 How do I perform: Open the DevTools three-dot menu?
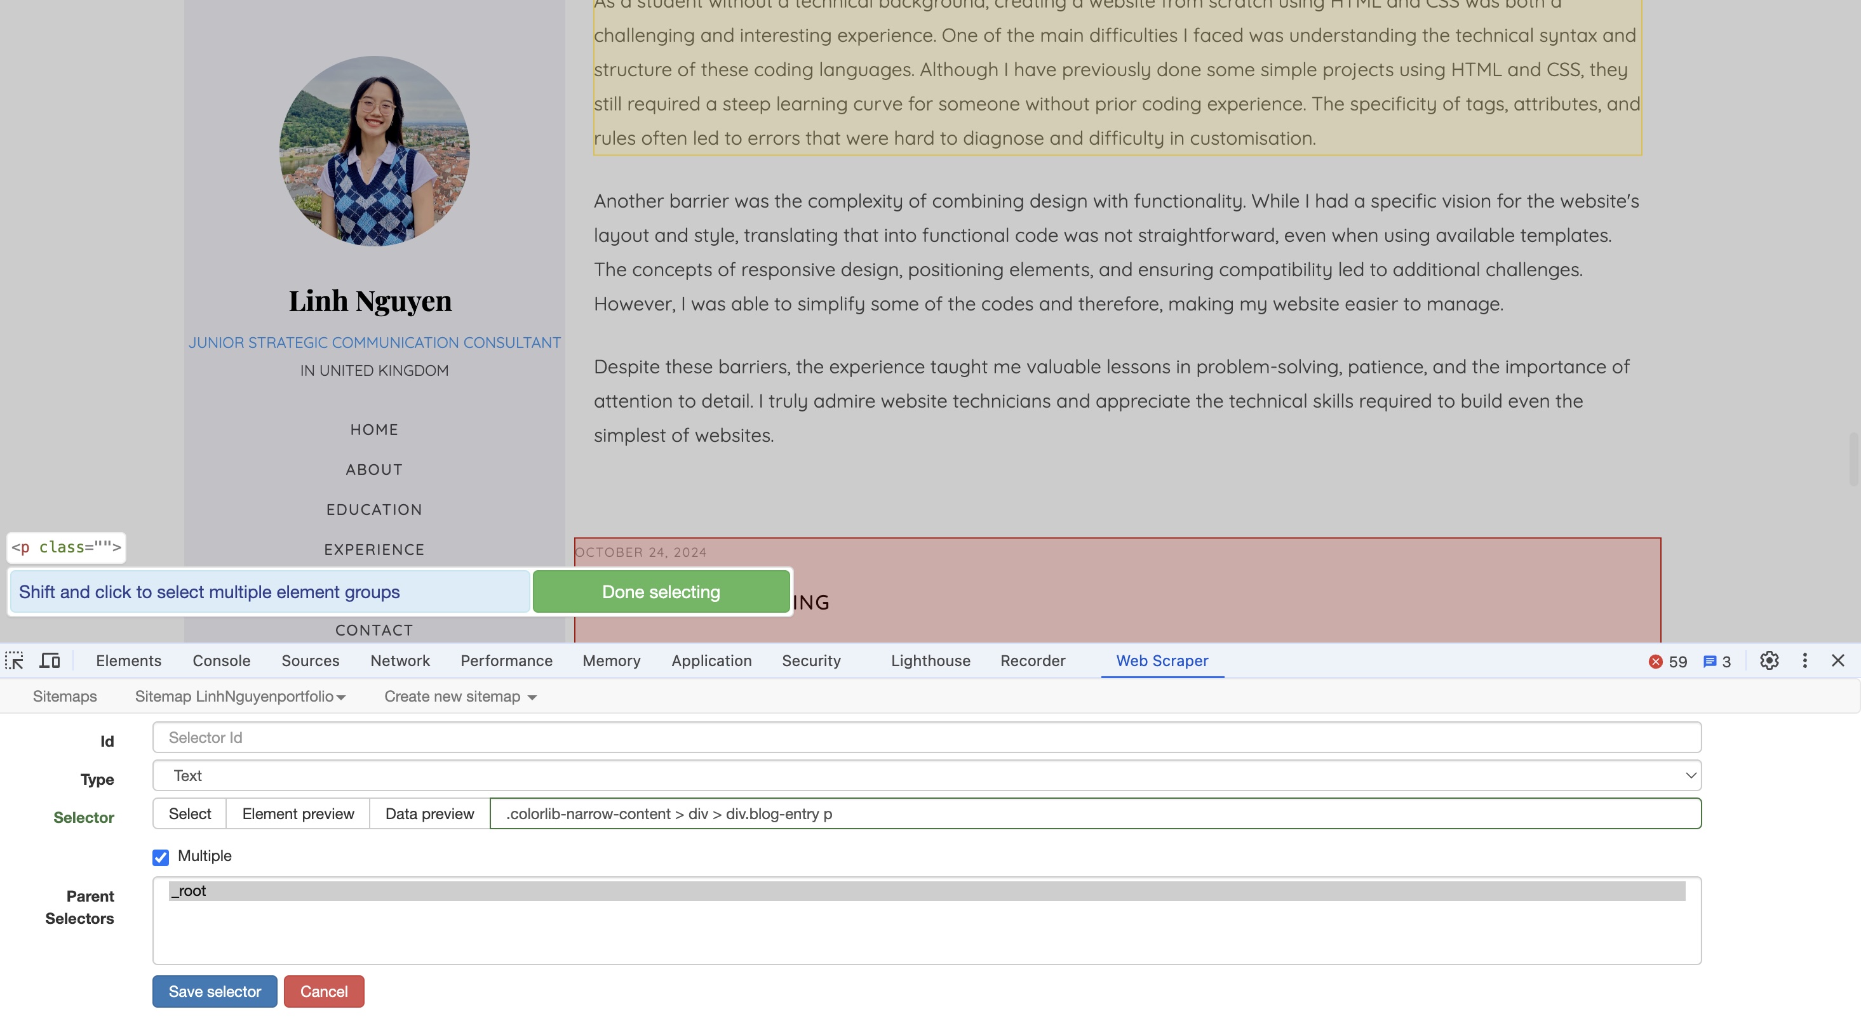tap(1804, 661)
